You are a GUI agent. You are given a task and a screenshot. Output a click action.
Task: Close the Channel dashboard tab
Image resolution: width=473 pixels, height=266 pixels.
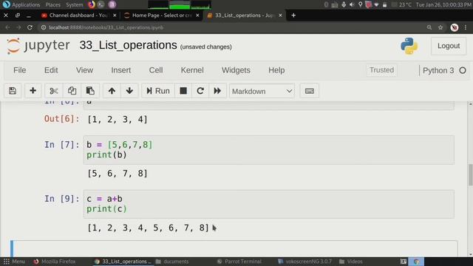[x=115, y=16]
